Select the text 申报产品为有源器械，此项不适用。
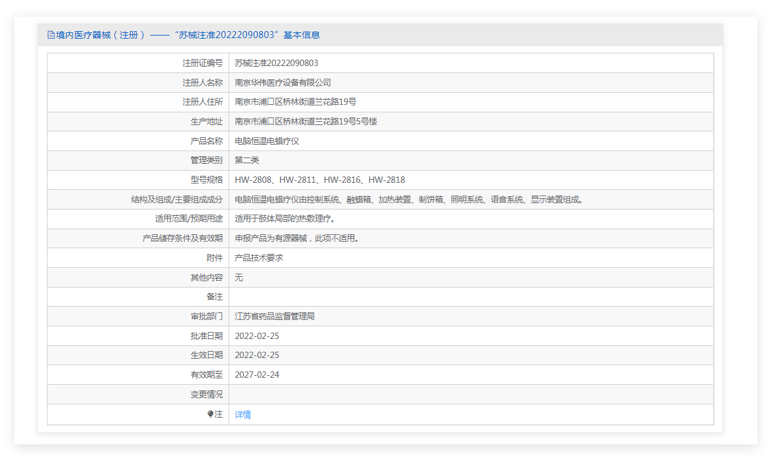 (x=297, y=238)
